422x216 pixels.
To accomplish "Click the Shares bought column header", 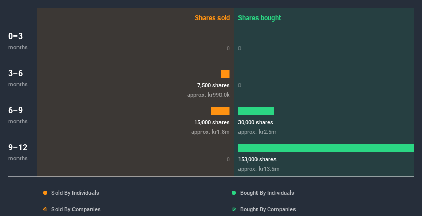I will [260, 18].
